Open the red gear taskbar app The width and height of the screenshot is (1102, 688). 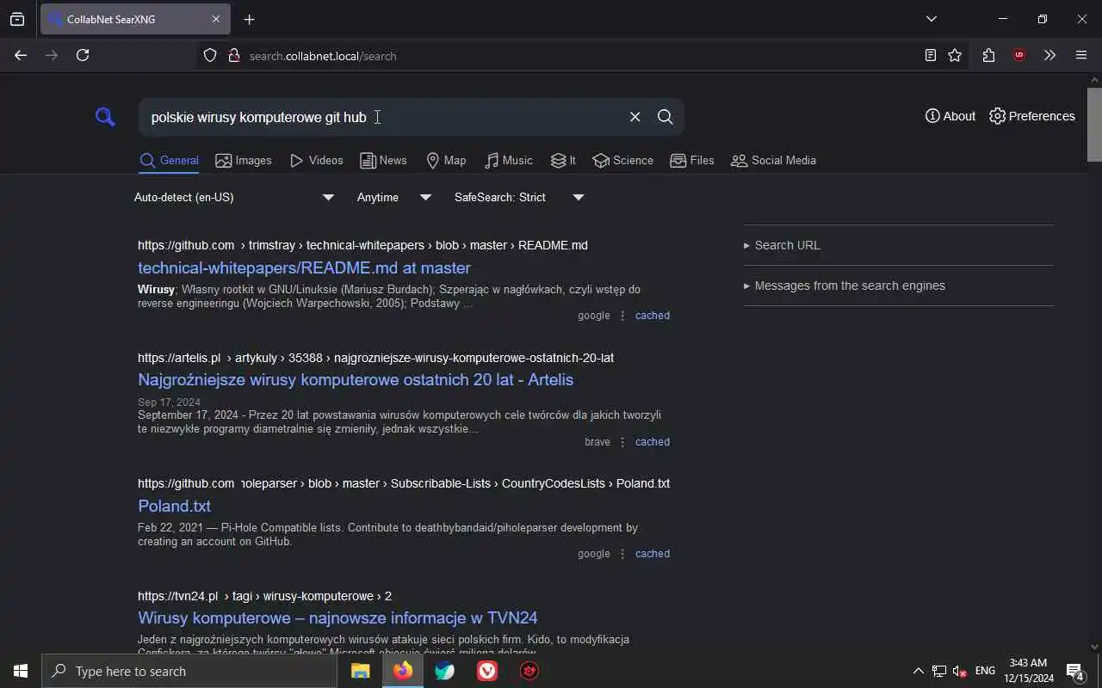[529, 671]
